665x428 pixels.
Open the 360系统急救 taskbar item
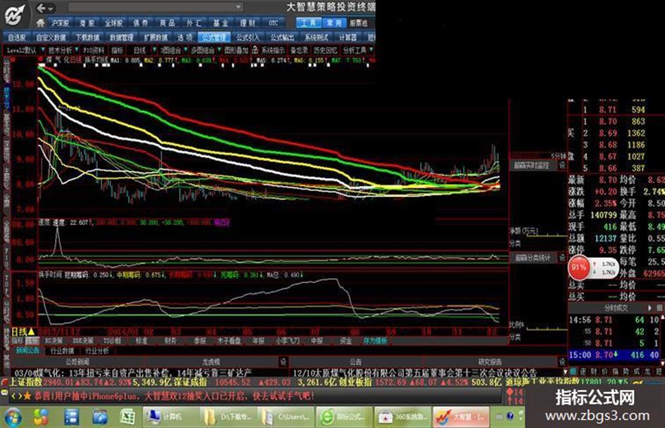[x=403, y=417]
